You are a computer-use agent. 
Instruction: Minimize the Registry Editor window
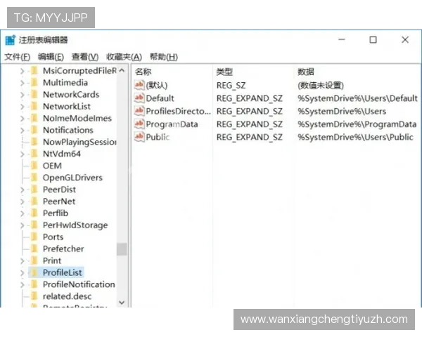coord(342,39)
